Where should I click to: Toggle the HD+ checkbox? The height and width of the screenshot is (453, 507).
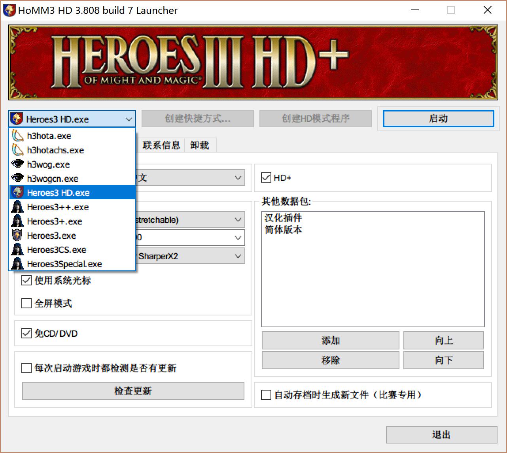point(266,178)
